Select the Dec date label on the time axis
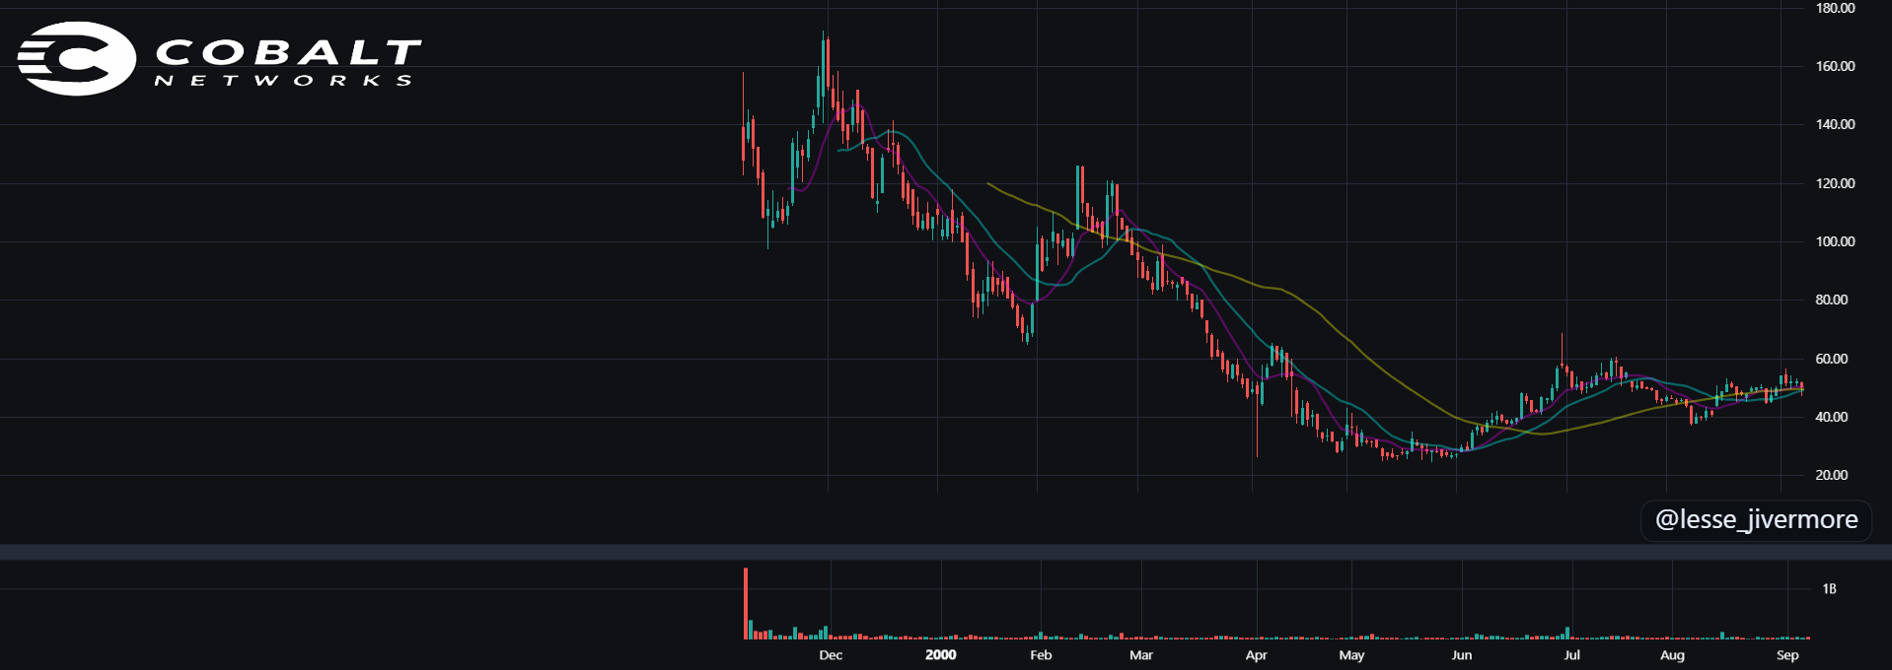This screenshot has width=1892, height=670. pos(831,655)
